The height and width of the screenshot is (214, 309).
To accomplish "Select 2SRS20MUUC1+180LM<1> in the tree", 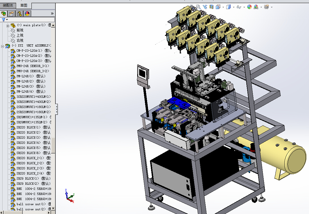I will (34, 107).
